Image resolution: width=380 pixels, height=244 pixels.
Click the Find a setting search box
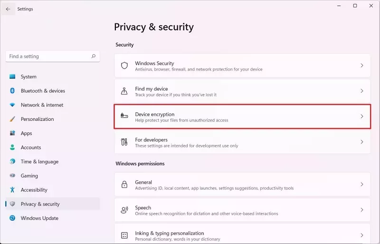pyautogui.click(x=47, y=56)
